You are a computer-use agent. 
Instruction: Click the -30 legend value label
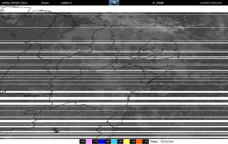pyautogui.click(x=145, y=141)
